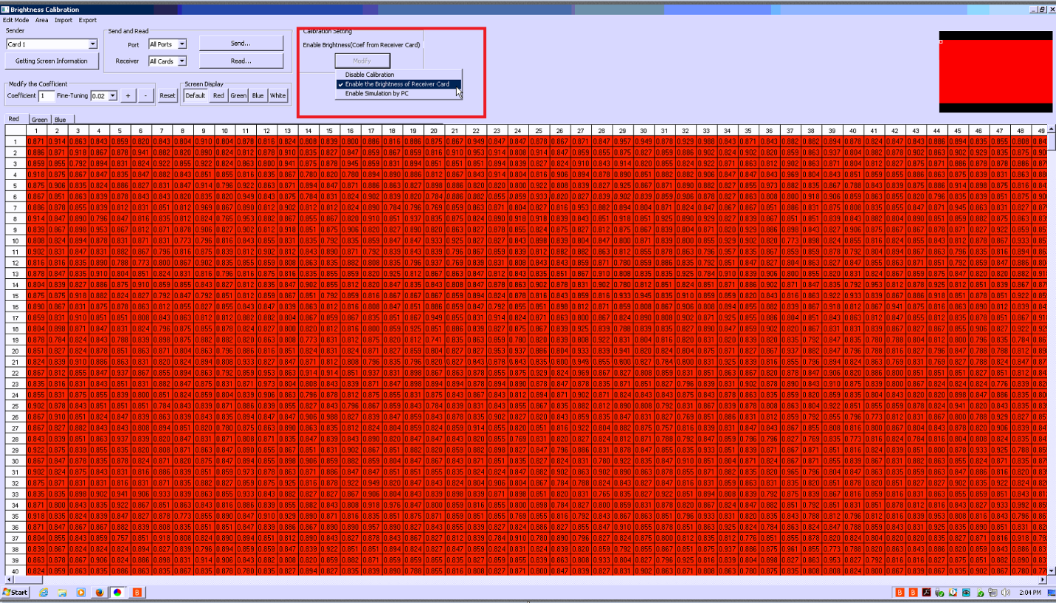The image size is (1056, 603).
Task: Click the Send... button
Action: 241,44
